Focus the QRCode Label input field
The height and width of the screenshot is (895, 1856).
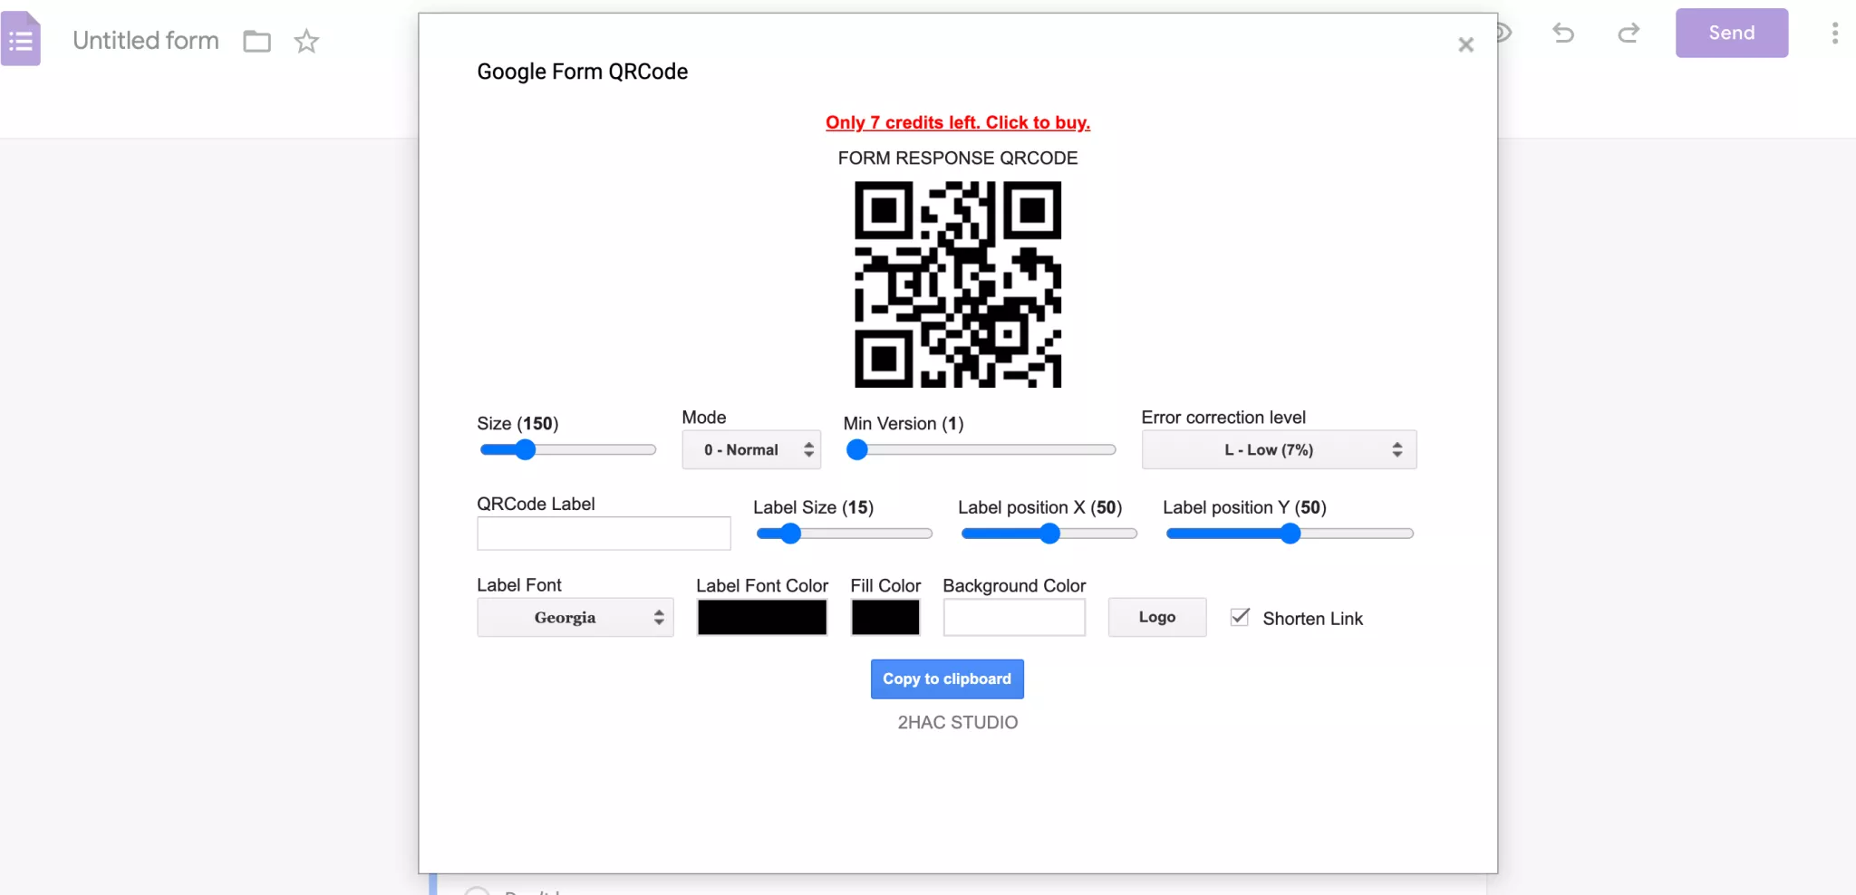(x=604, y=534)
